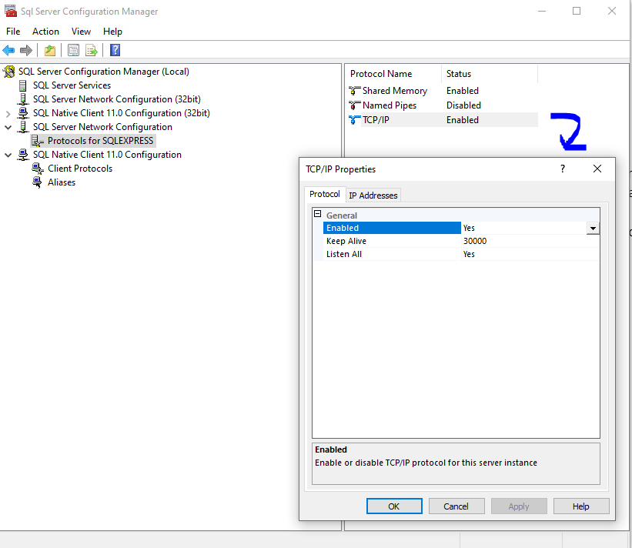Click the Export List toolbar icon
The width and height of the screenshot is (632, 548).
tap(92, 51)
